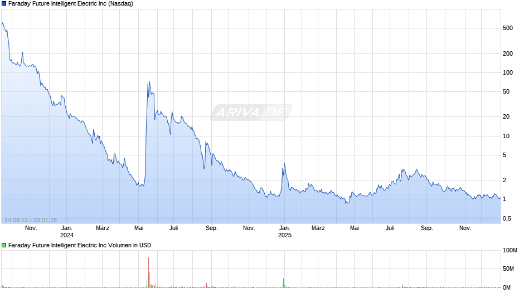This screenshot has width=524, height=293.
Task: Click the 'Nov.' label preceding Jan. 2024
Action: [31, 228]
